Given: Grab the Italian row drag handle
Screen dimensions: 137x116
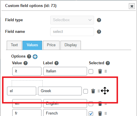Looking at the screenshot, I should coord(106,71).
